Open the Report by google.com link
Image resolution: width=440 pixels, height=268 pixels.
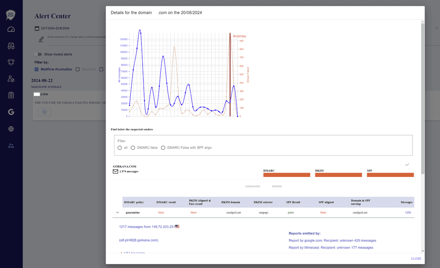(333, 240)
